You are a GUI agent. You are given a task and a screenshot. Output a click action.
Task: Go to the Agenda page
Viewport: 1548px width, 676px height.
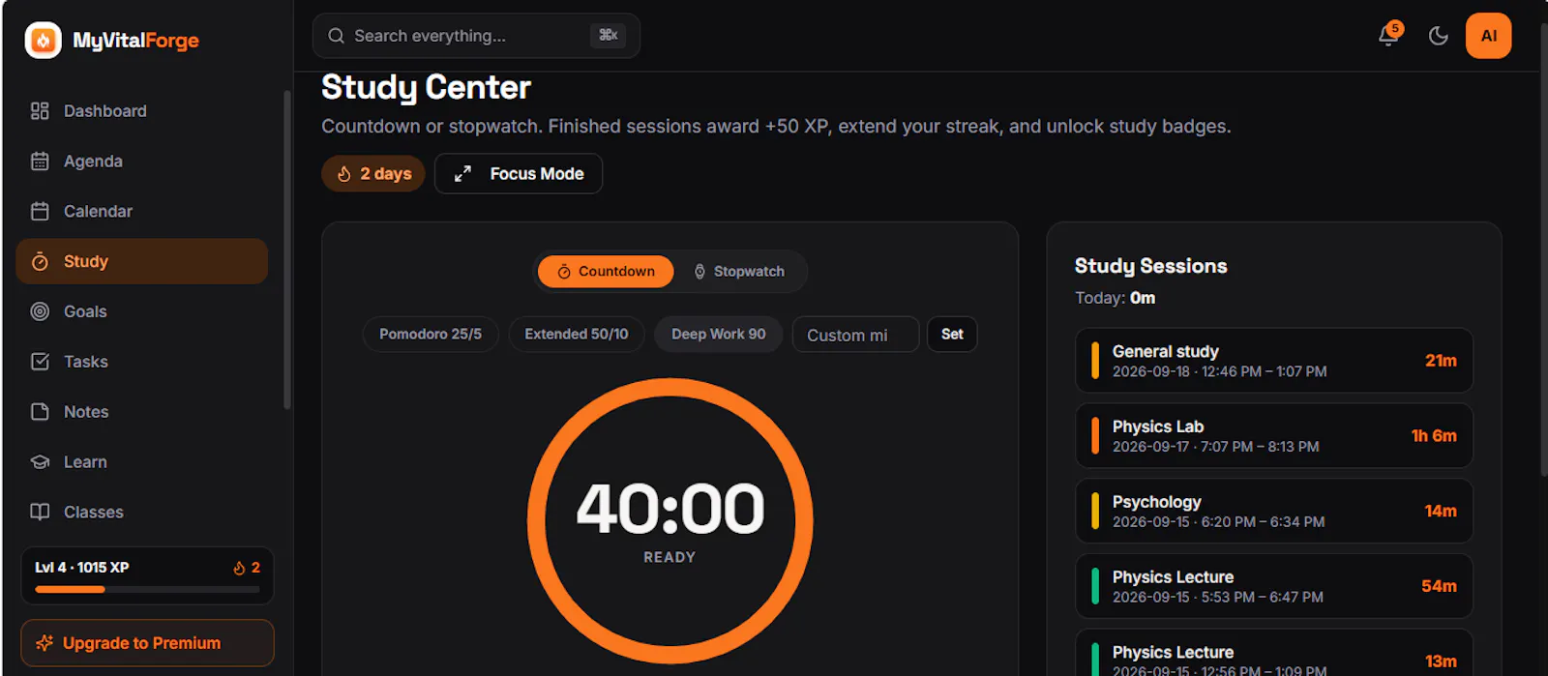click(x=142, y=162)
